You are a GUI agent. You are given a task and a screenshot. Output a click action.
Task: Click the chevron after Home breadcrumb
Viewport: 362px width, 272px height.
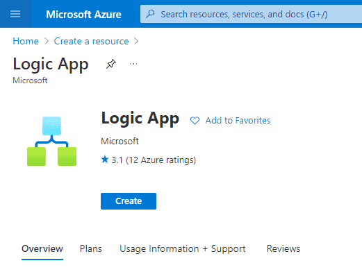point(47,41)
